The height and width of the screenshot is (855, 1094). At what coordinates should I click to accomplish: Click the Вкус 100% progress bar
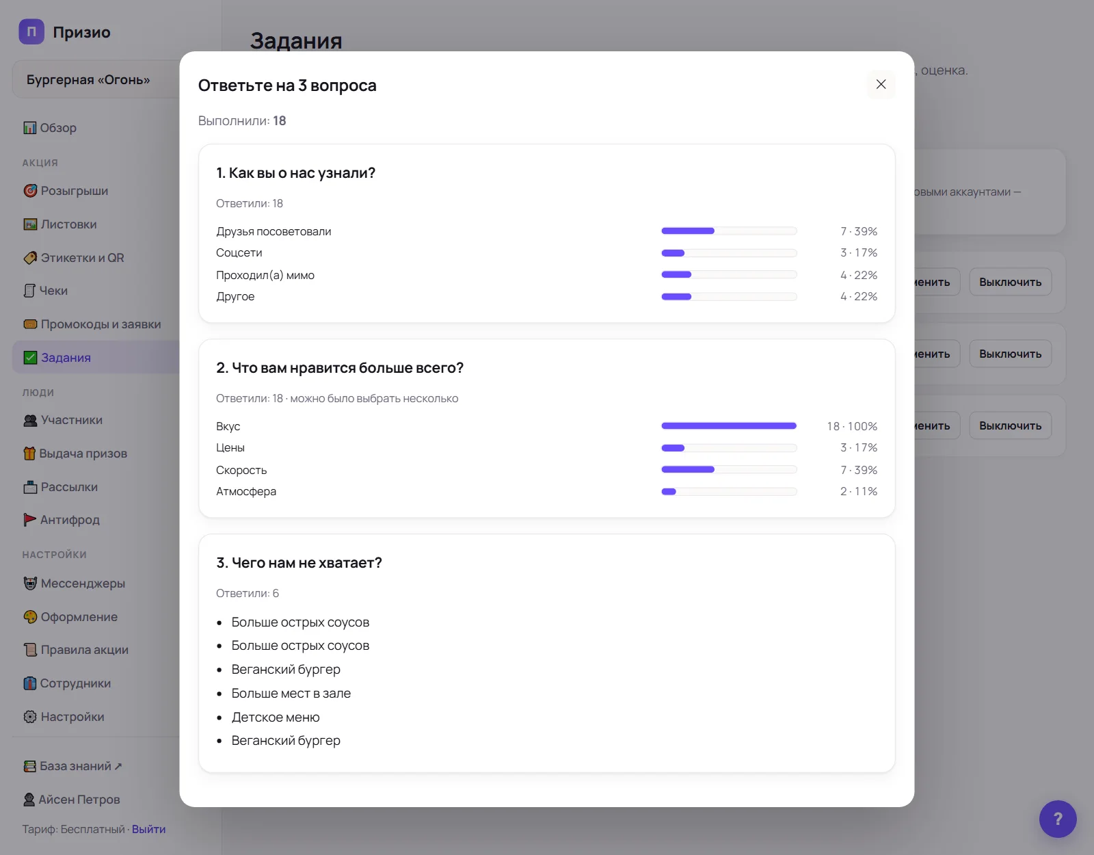[x=729, y=426]
